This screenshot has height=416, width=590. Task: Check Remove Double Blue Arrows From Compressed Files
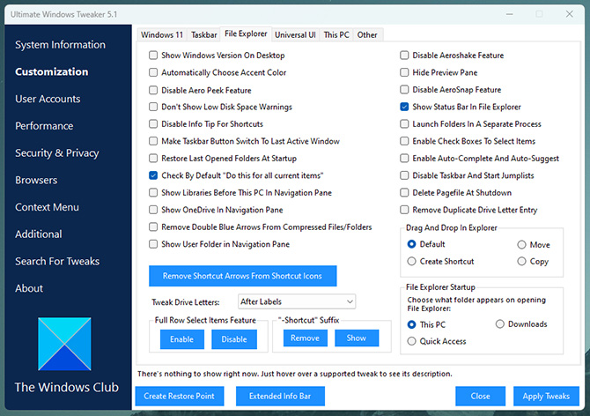pos(153,227)
